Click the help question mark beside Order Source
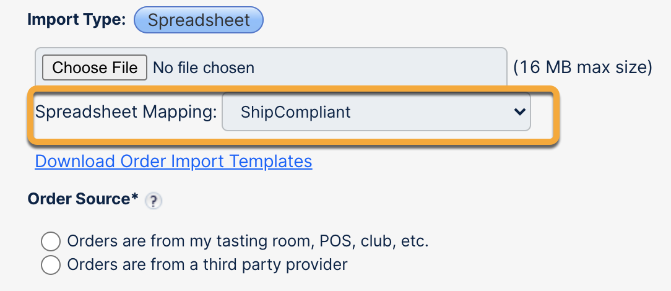This screenshot has width=671, height=291. (153, 201)
